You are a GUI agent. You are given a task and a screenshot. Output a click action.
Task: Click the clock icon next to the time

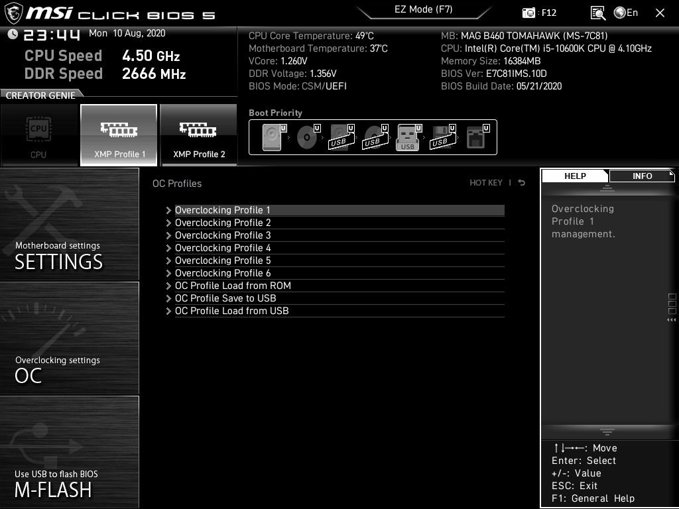13,34
